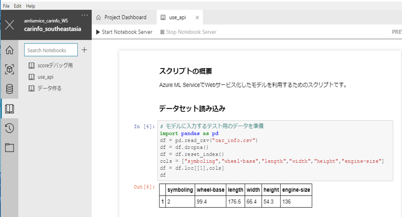Open the Files folder icon in sidebar

click(x=10, y=147)
